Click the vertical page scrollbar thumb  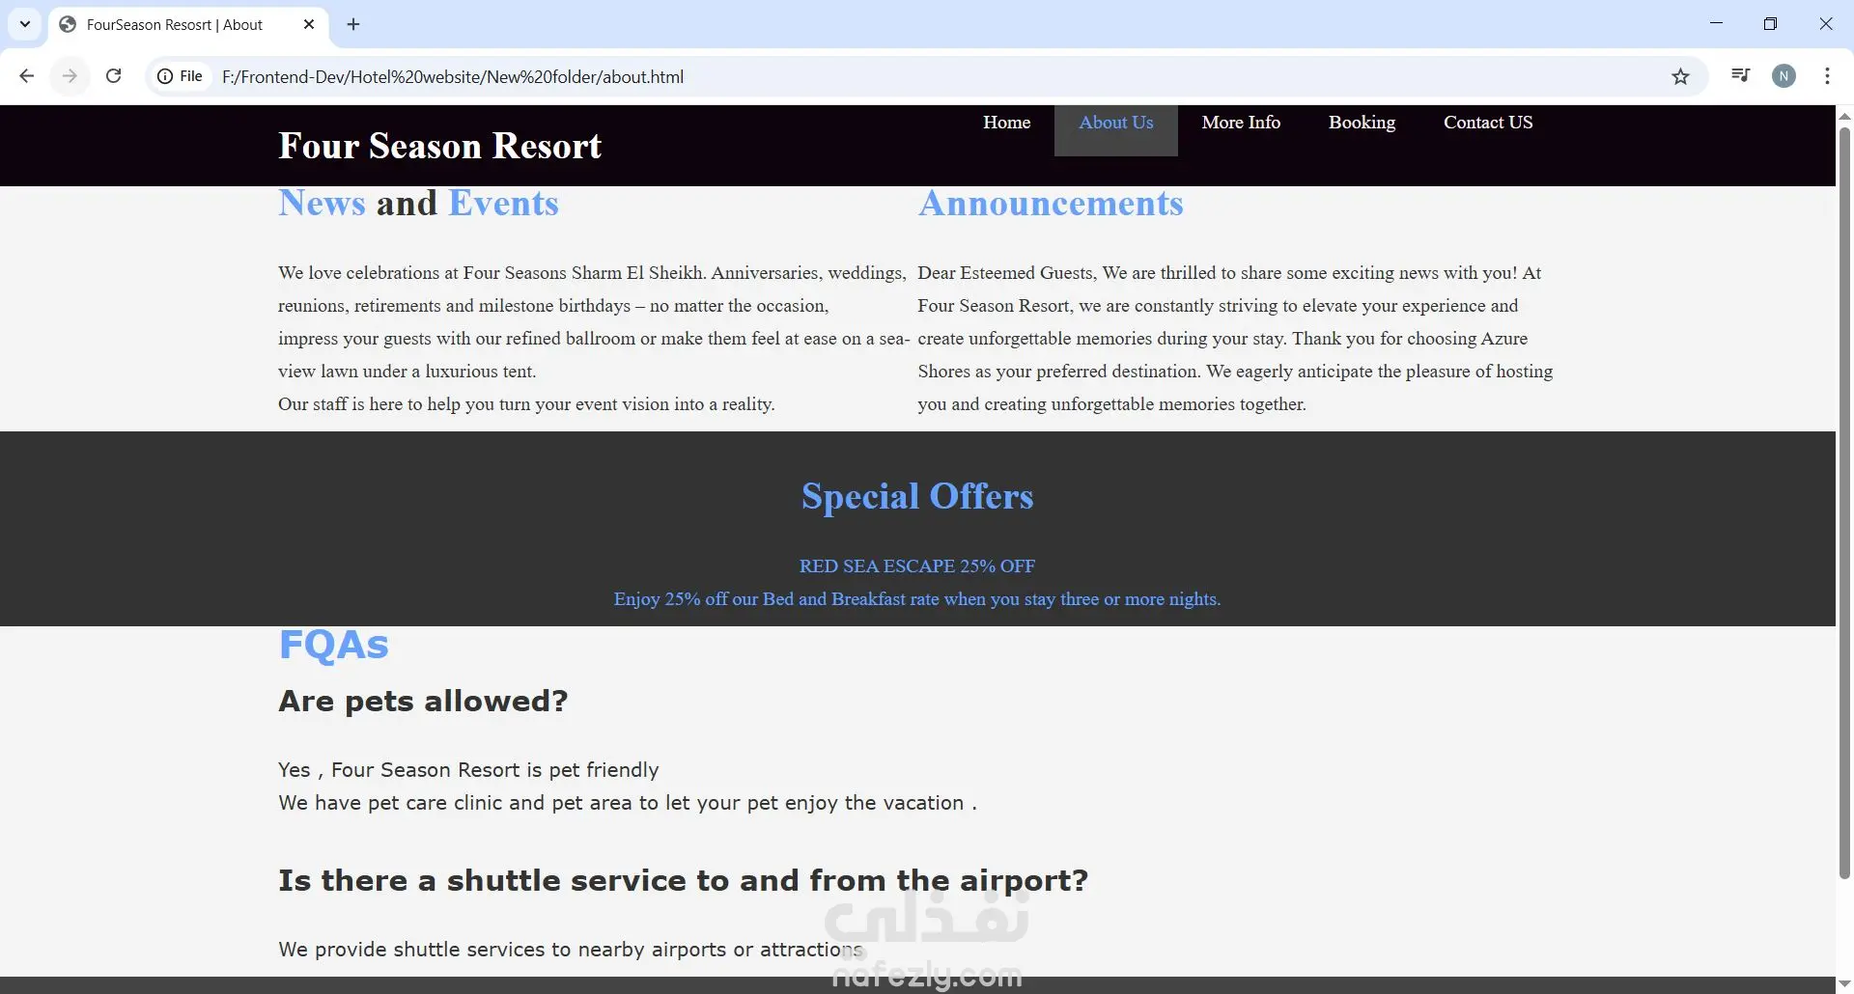pyautogui.click(x=1844, y=502)
